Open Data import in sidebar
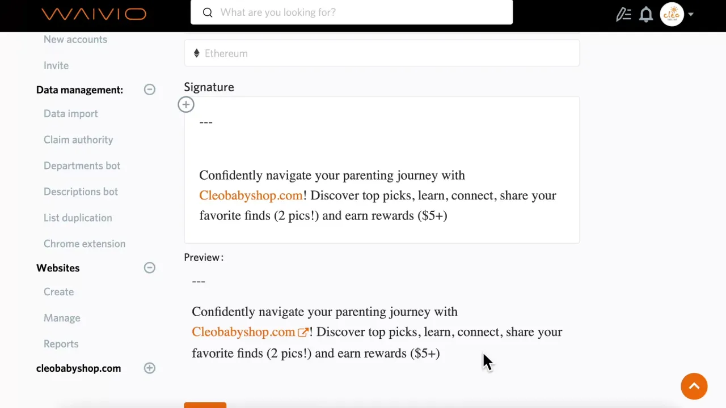This screenshot has width=726, height=408. pyautogui.click(x=70, y=113)
